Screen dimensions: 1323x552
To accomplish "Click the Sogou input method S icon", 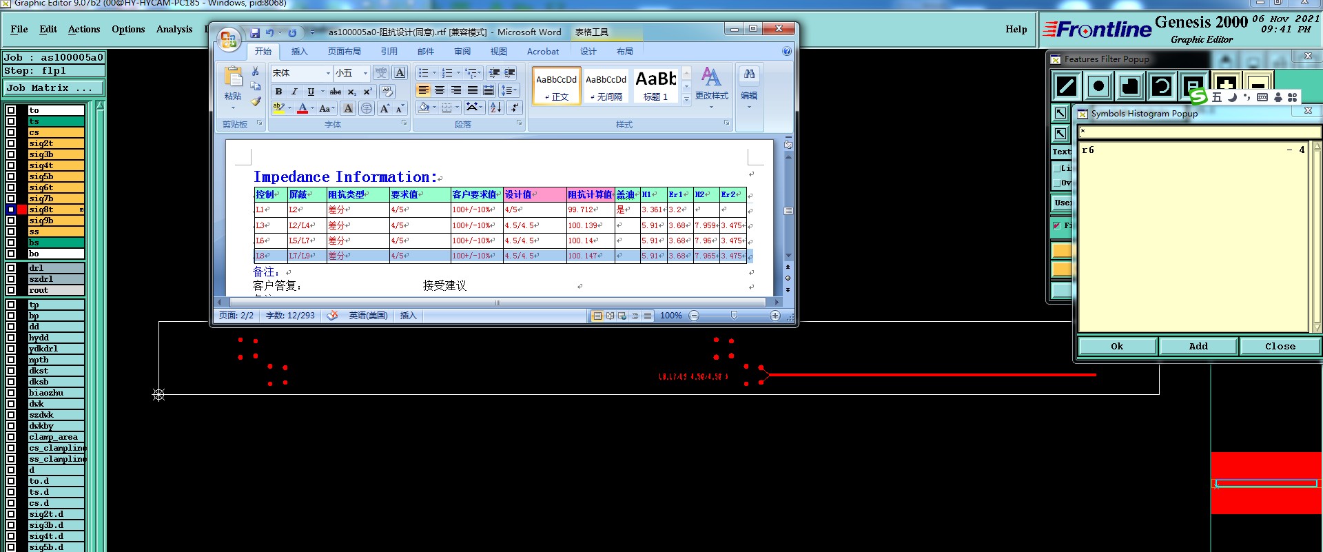I will 1199,96.
